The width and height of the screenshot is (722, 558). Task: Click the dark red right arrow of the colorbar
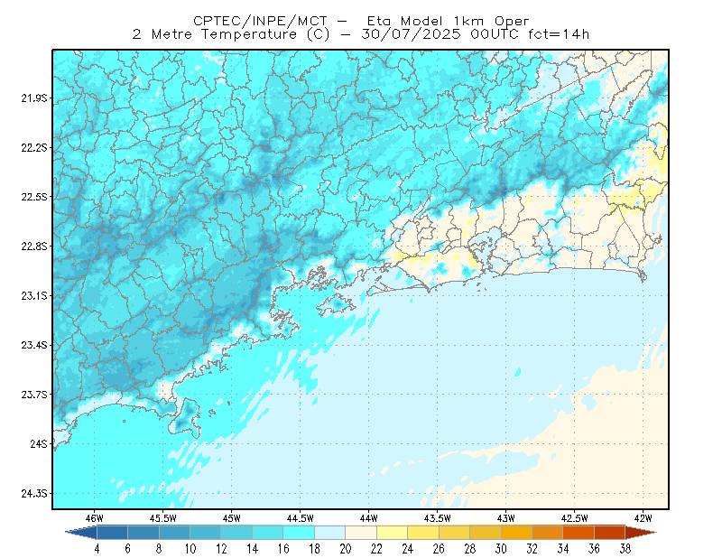tap(641, 533)
